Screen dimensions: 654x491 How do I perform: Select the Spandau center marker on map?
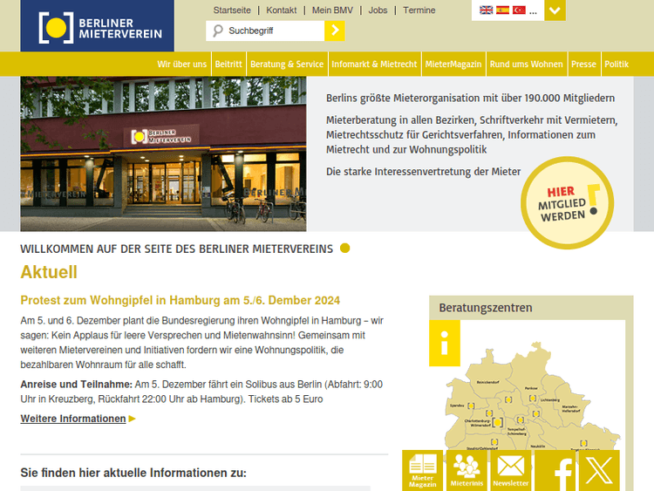(x=471, y=406)
